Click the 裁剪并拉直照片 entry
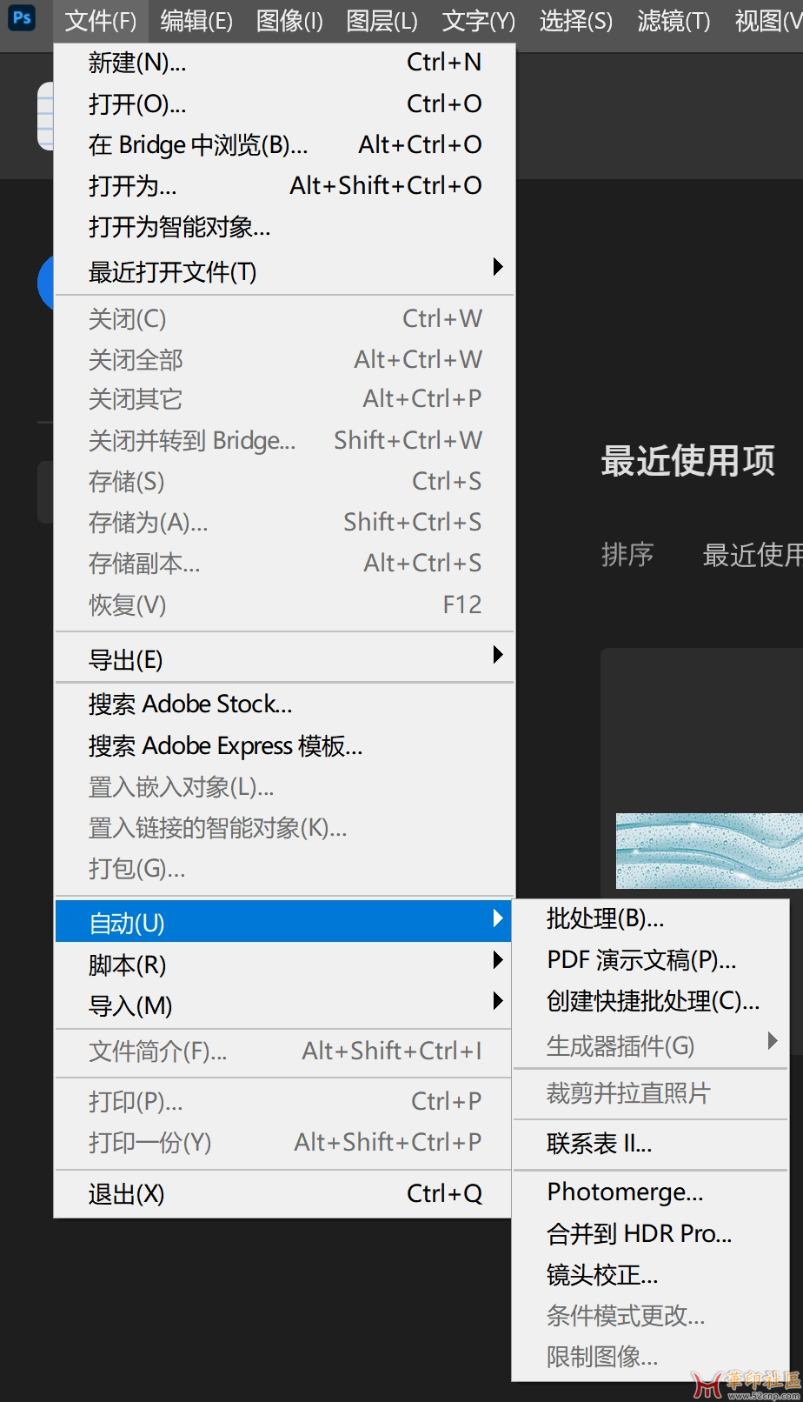Screen dimensions: 803x1402 [650, 1093]
